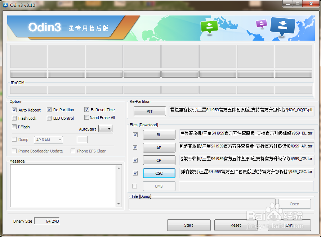Click the green download icon in banner
Viewport: 321px width, 237px height.
click(x=209, y=27)
